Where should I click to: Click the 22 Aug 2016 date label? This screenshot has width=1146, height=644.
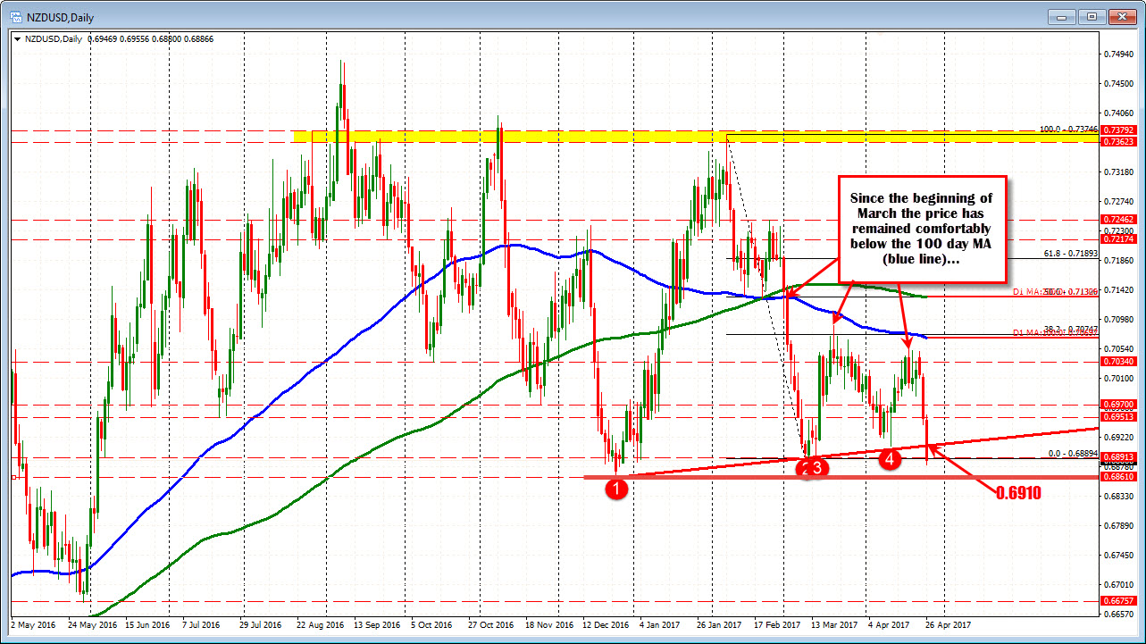click(322, 626)
